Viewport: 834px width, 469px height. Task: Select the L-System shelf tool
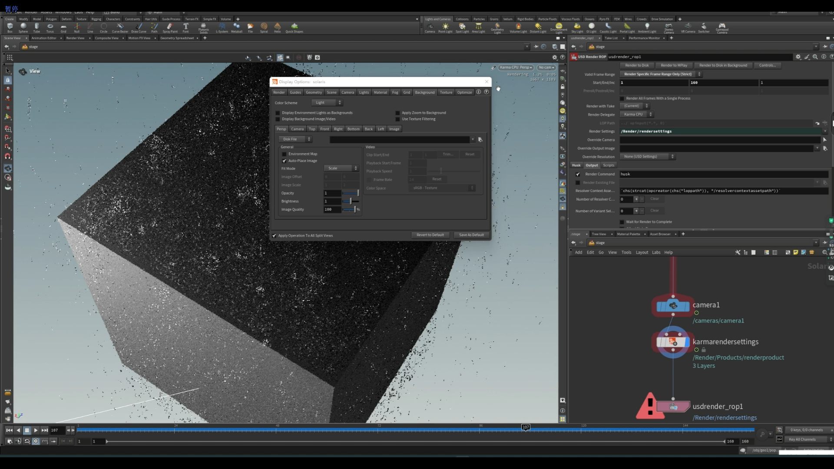pyautogui.click(x=222, y=27)
